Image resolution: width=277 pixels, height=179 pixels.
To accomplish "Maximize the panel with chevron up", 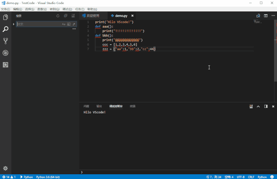I will (258, 106).
